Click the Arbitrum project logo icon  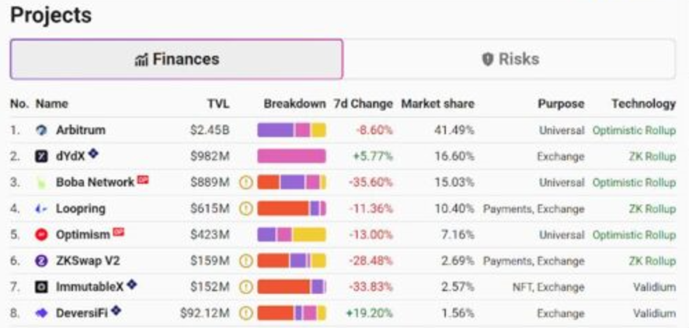click(41, 130)
